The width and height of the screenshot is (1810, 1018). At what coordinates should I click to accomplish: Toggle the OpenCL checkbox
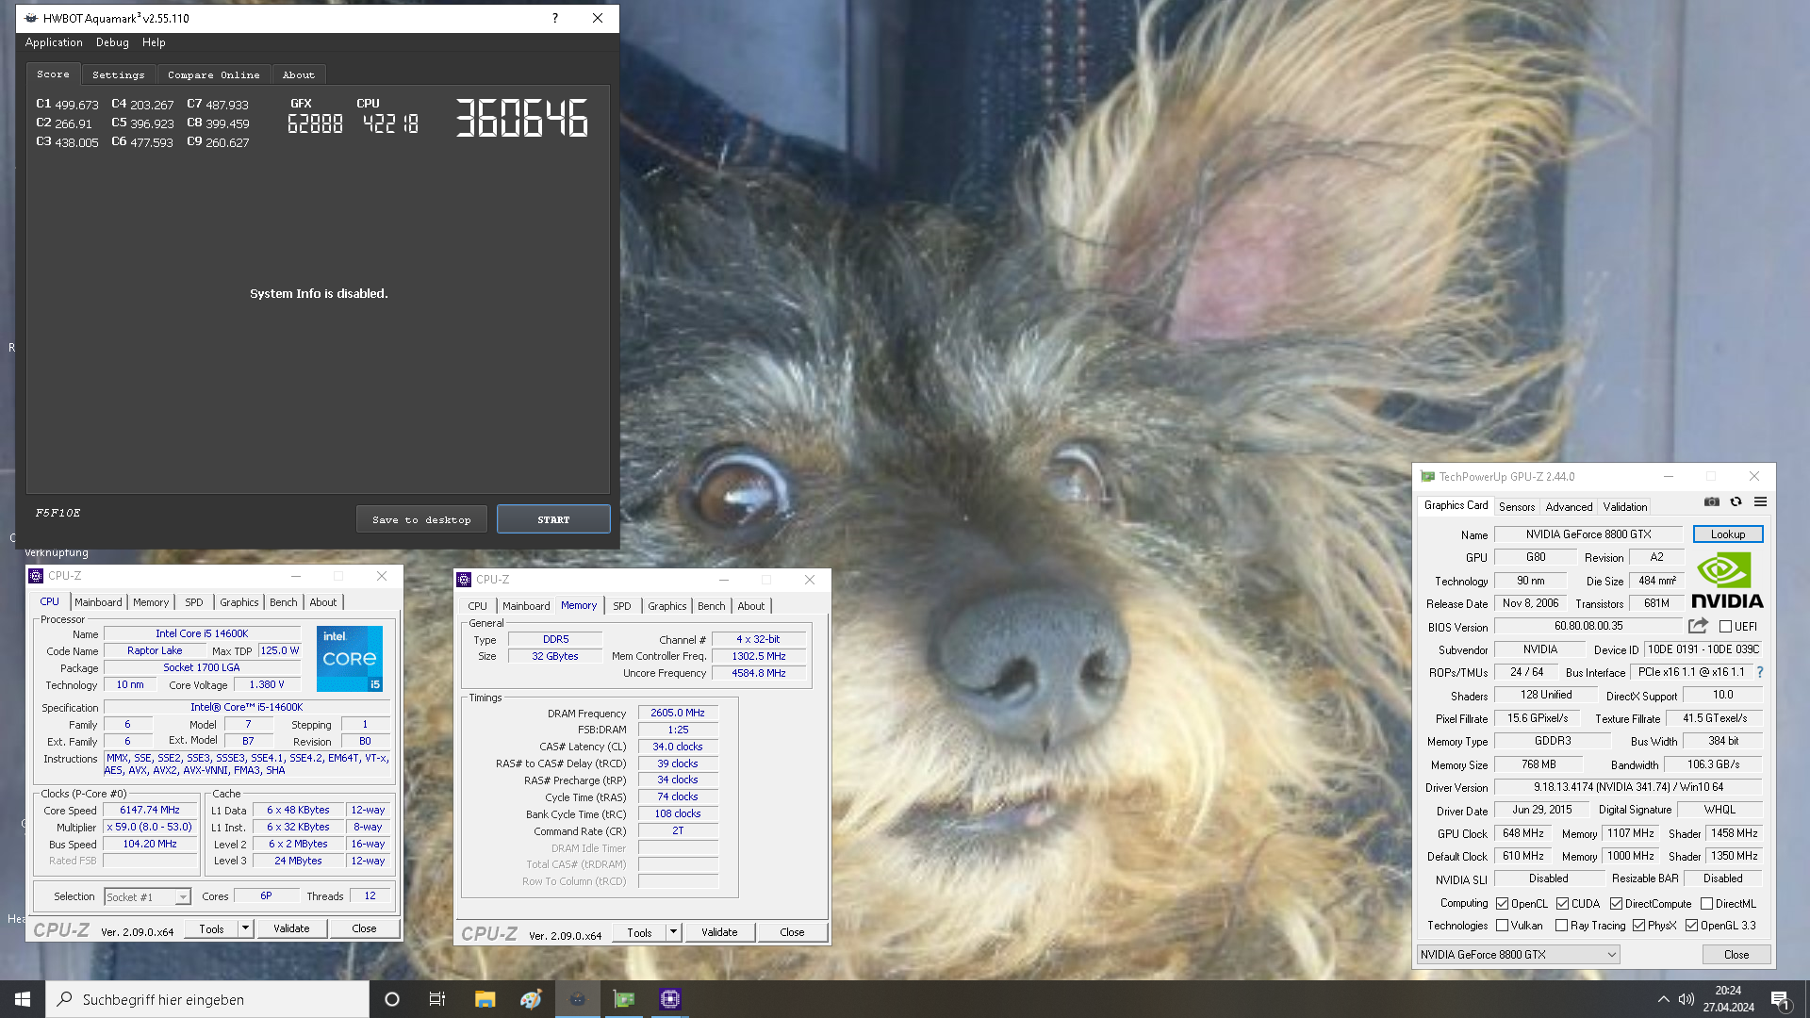click(1502, 904)
